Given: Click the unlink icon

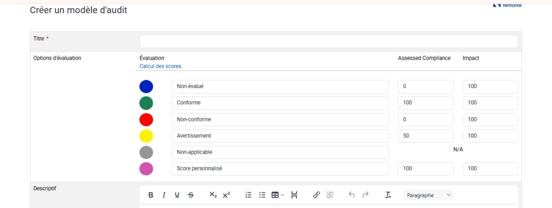Looking at the screenshot, I should tap(330, 195).
